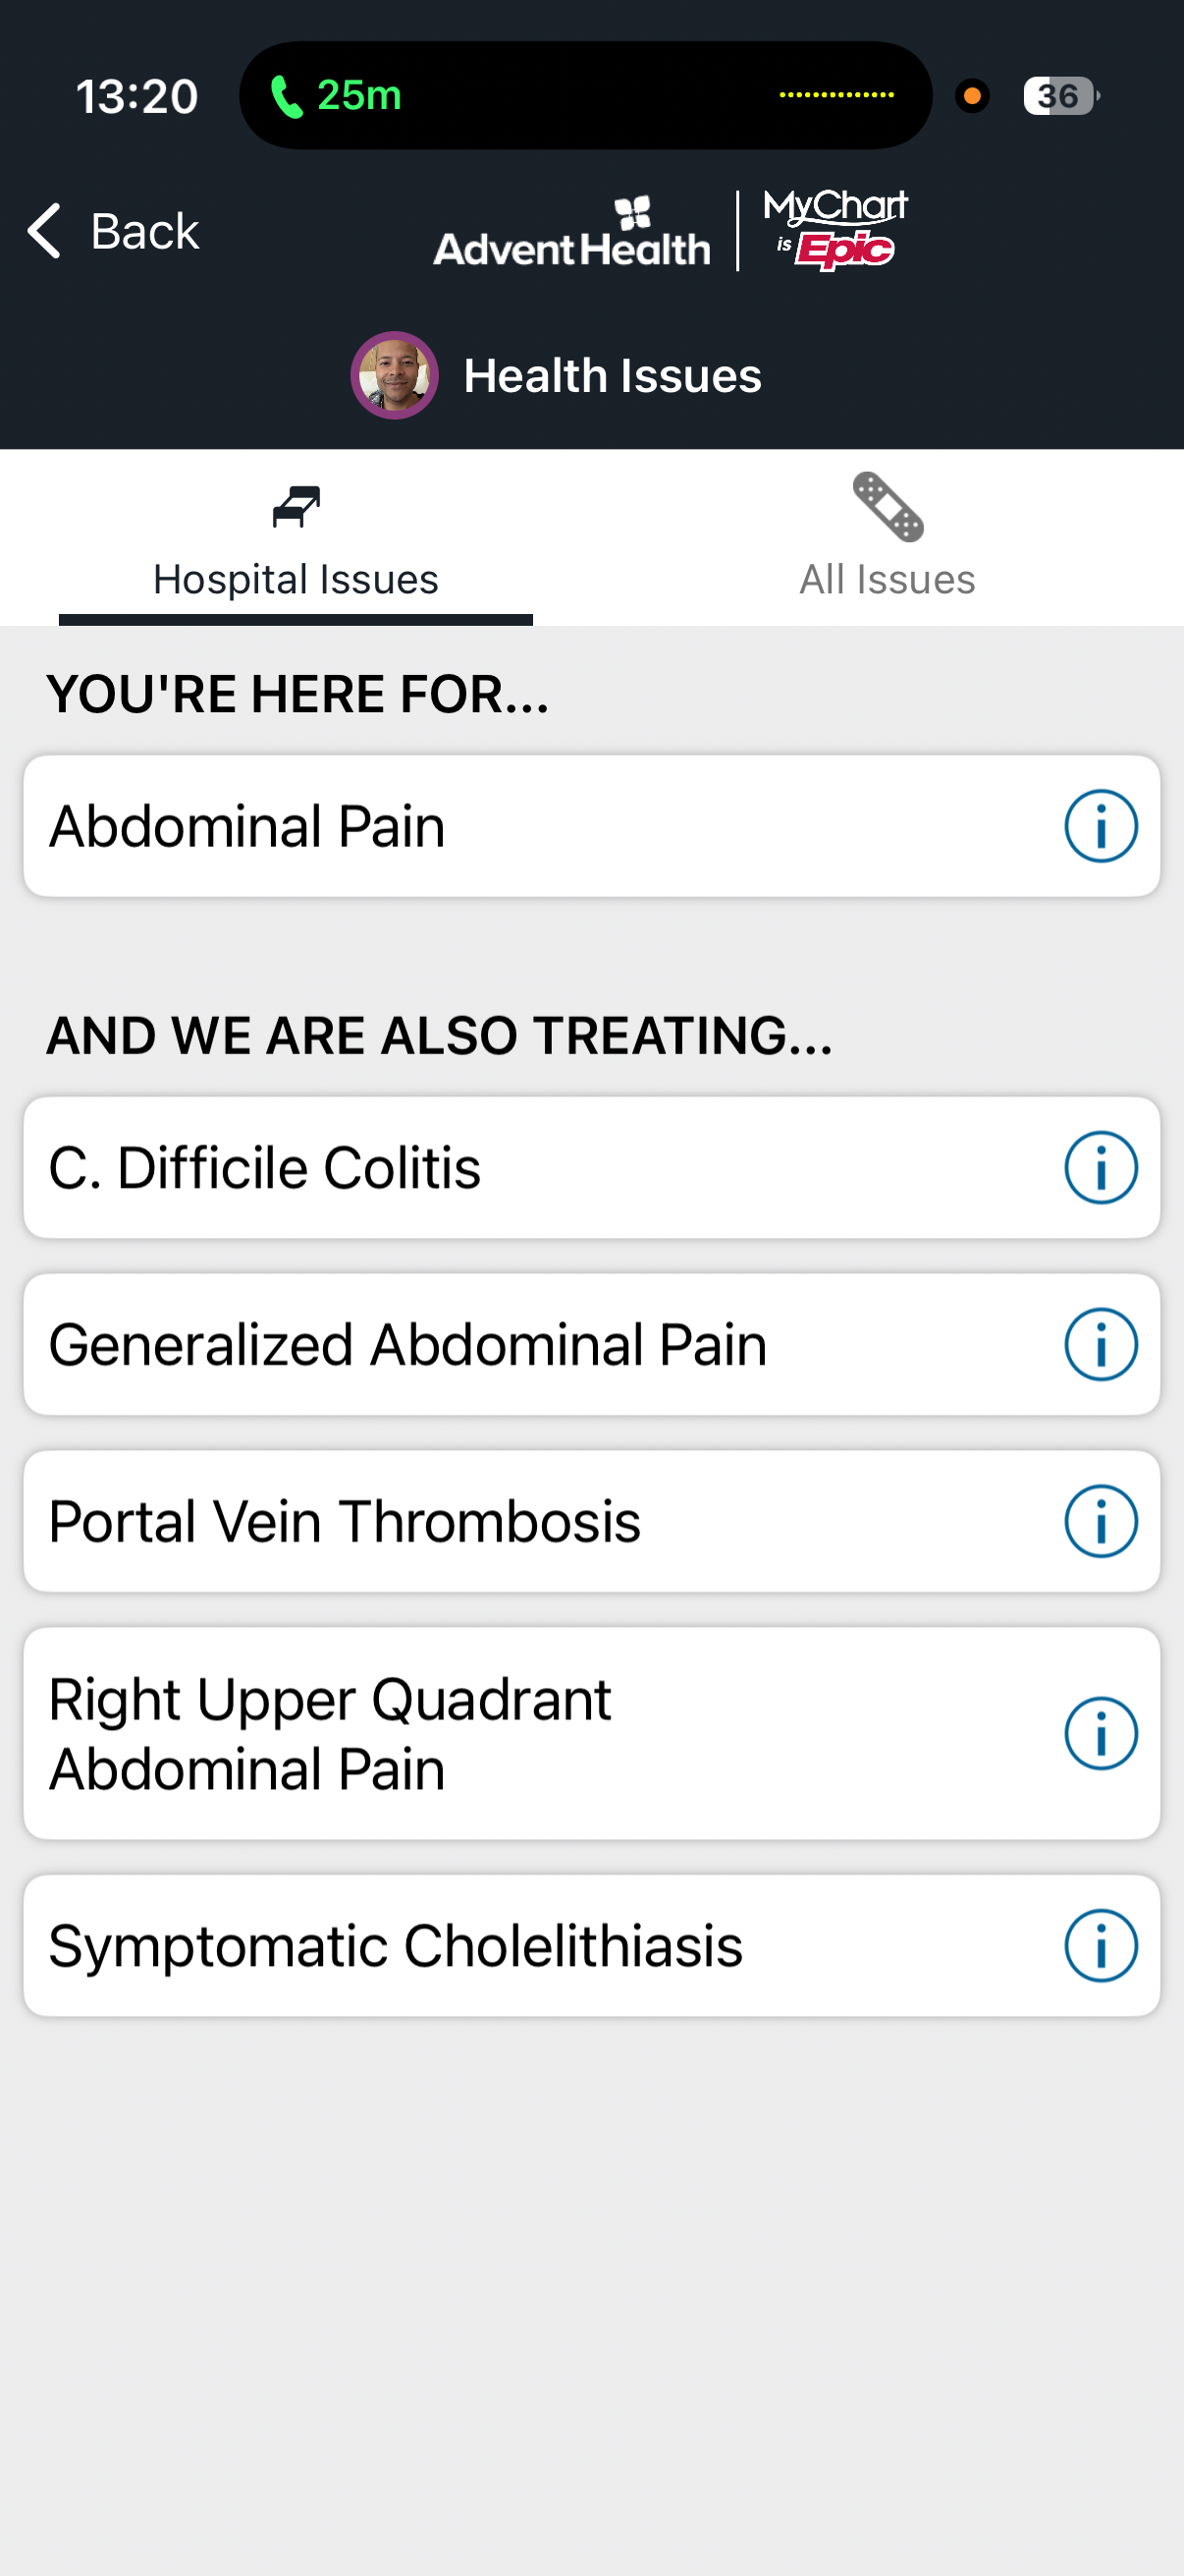
Task: Switch to the All Issues tab
Action: 888,579
